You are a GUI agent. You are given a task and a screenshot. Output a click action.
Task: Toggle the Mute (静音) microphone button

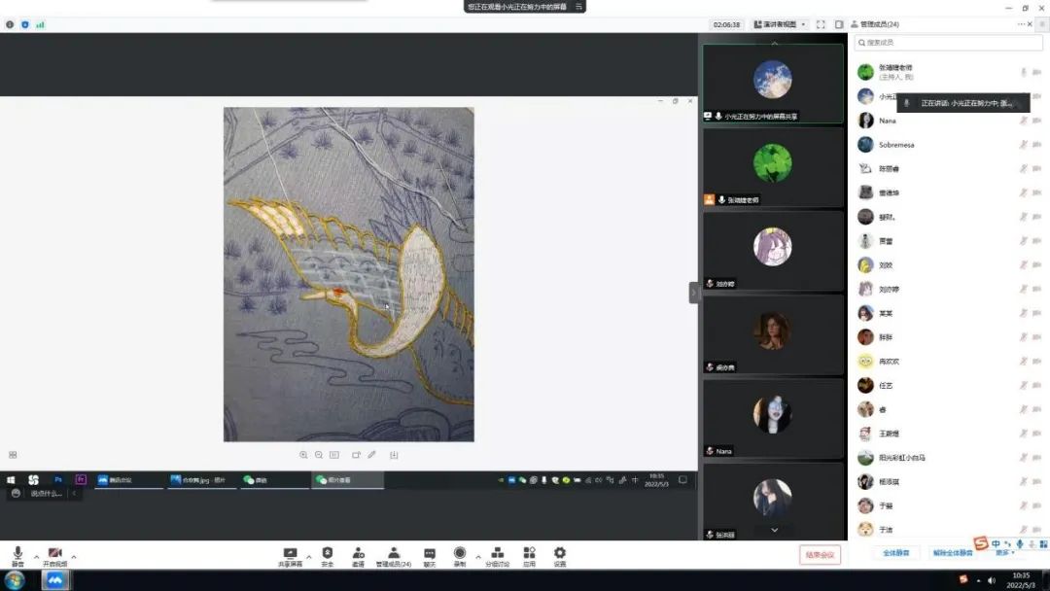(17, 556)
